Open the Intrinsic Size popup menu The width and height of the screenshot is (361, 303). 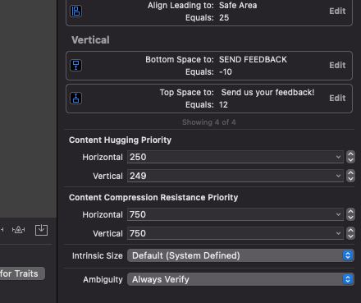tap(240, 255)
